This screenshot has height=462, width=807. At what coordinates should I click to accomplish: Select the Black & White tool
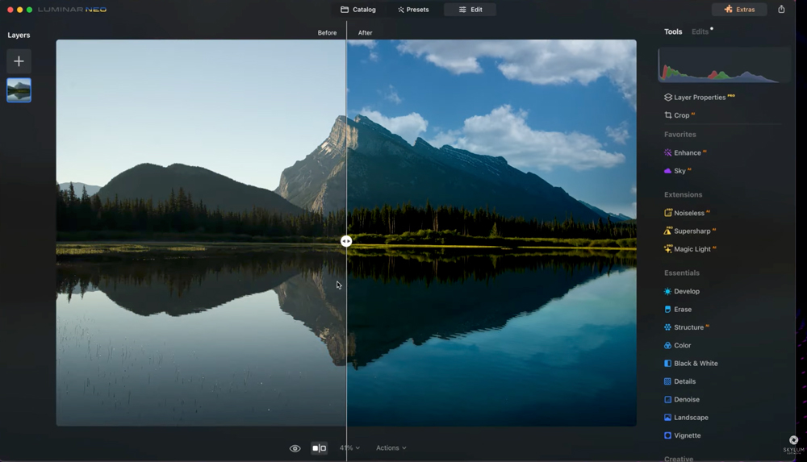point(695,364)
